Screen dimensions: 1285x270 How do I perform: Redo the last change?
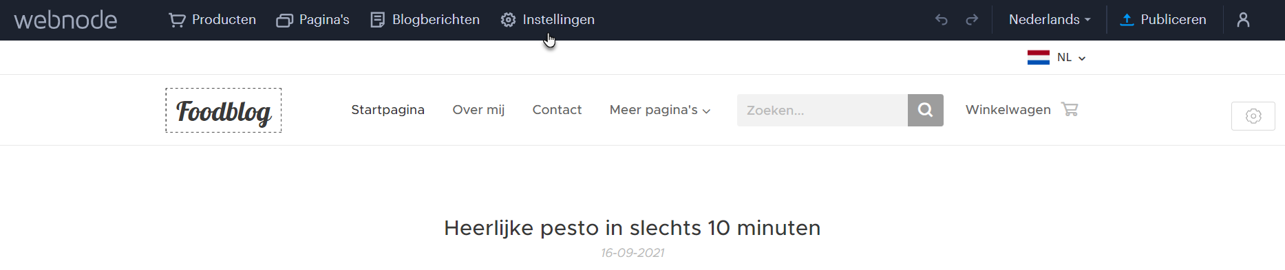coord(972,20)
